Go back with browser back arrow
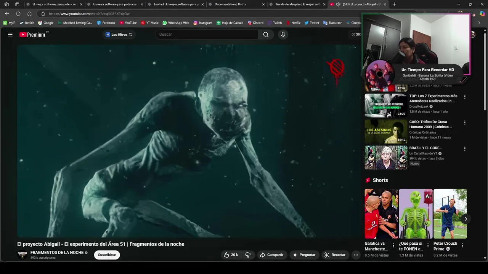 [x=7, y=14]
